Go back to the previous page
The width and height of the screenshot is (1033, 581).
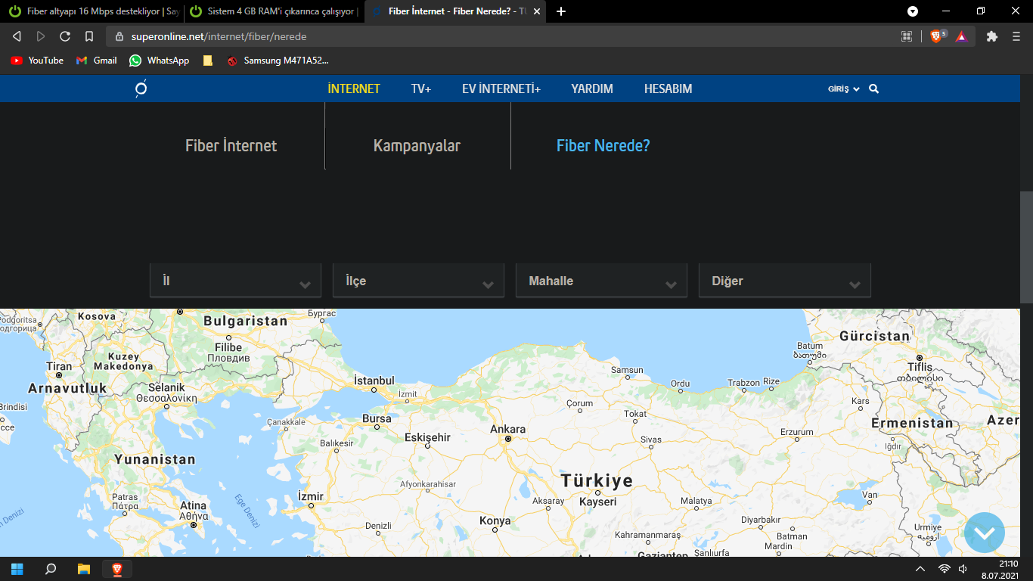17,36
